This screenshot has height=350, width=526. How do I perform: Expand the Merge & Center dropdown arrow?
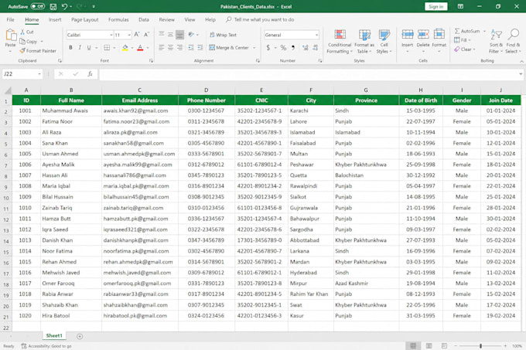click(x=254, y=48)
